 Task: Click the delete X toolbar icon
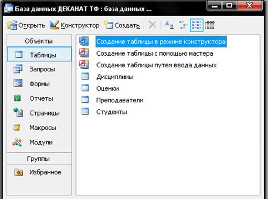tap(152, 25)
